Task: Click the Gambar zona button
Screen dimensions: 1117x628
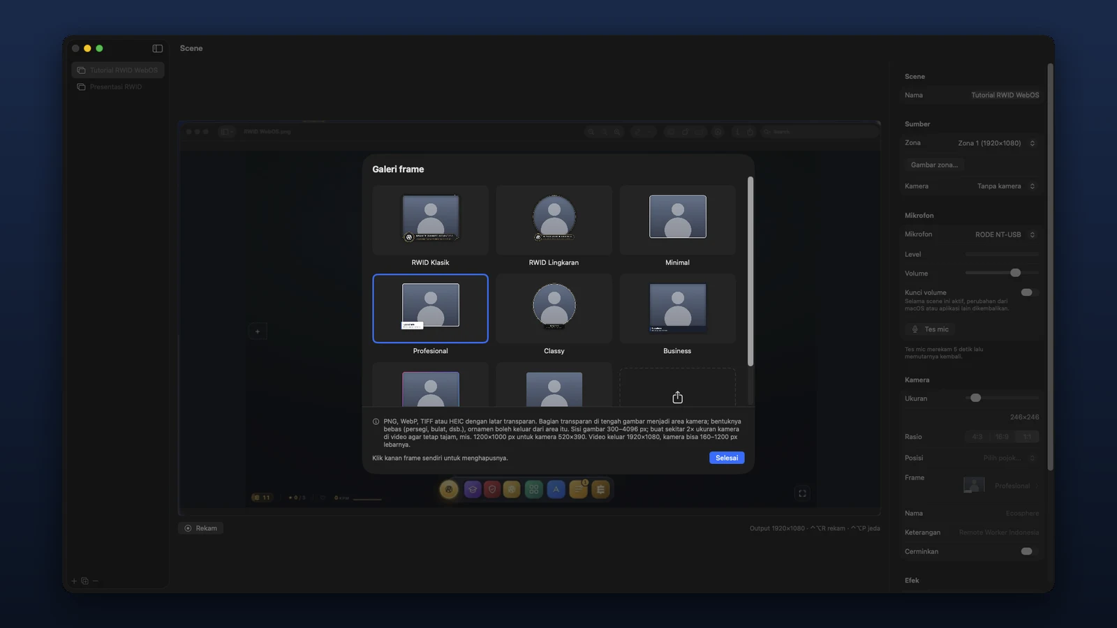Action: click(934, 165)
